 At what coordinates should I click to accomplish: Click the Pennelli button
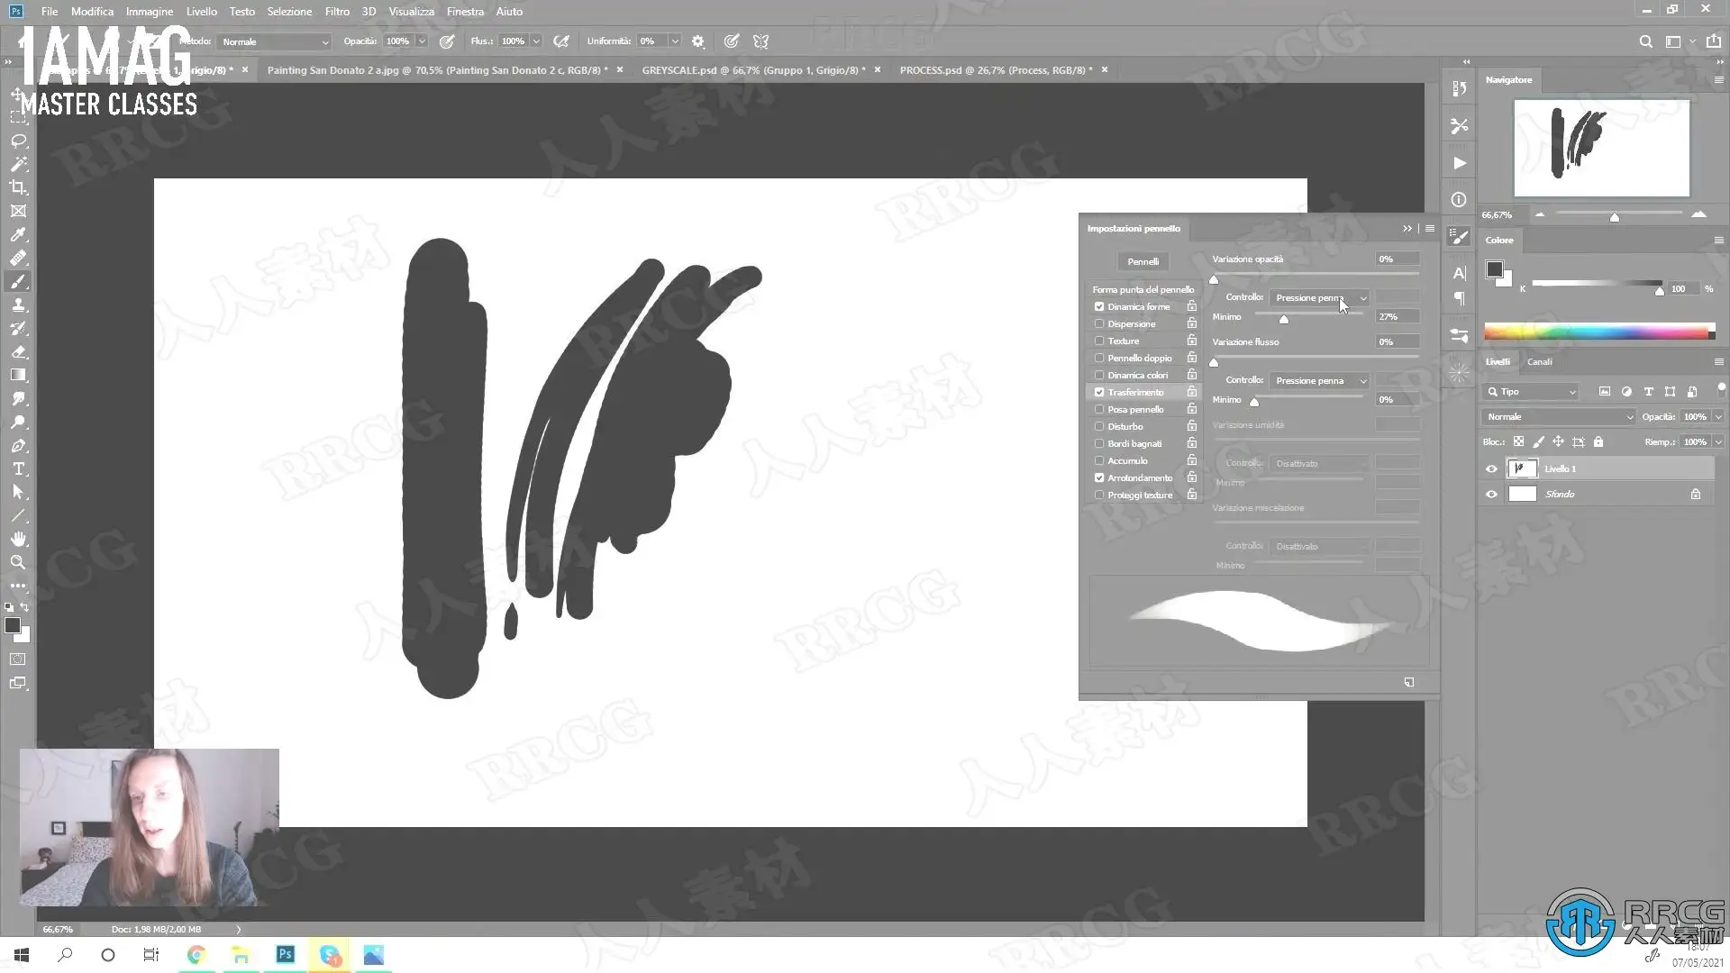click(x=1143, y=261)
